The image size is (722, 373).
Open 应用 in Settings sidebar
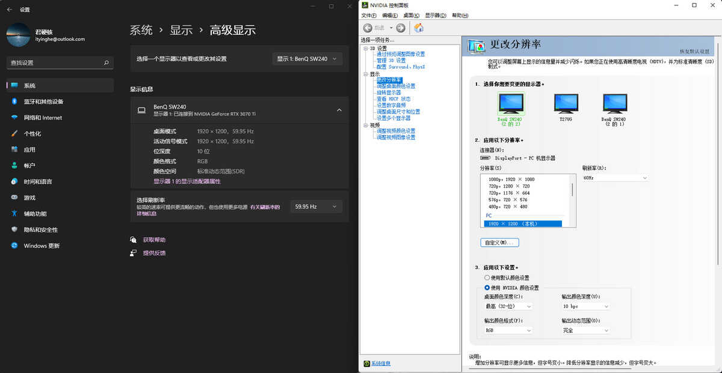60,150
